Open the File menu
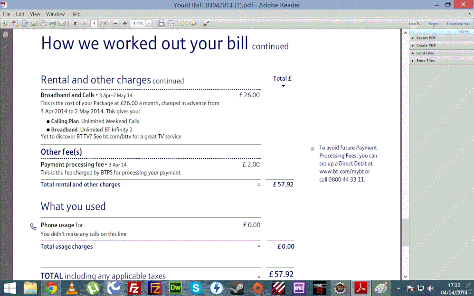The height and width of the screenshot is (296, 474). tap(6, 14)
